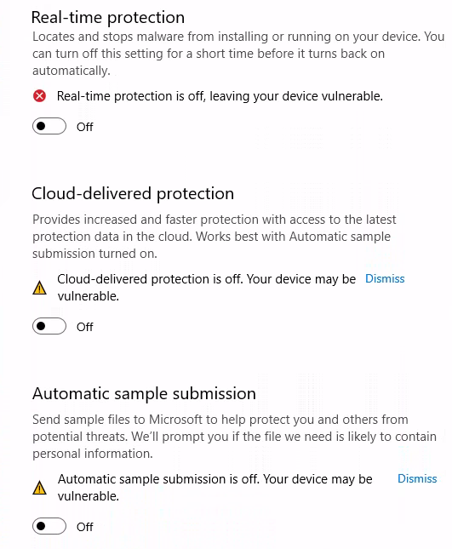Click 'Automatic sample submission is off' warning message
Viewport: 452px width, 549px height.
click(215, 488)
